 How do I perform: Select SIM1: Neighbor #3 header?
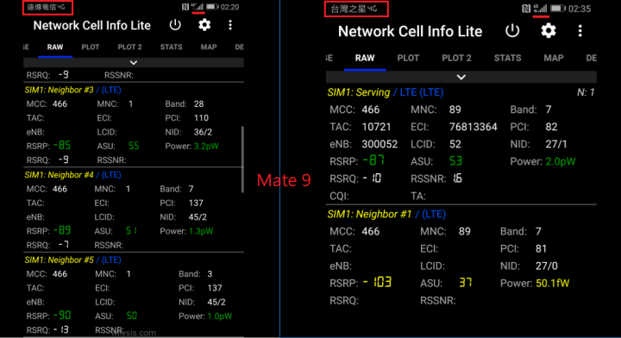click(x=72, y=90)
